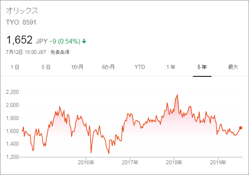Click the 2017年 axis label
The width and height of the screenshot is (249, 175).
(x=130, y=162)
